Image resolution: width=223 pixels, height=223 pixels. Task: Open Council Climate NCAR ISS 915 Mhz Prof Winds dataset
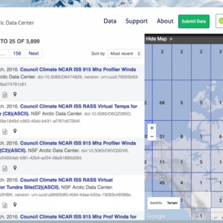(x=79, y=217)
